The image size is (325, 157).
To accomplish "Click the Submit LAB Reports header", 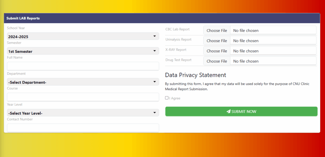I will tap(23, 18).
